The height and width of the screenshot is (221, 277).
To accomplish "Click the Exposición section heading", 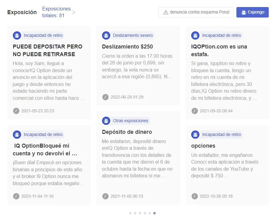I will tap(22, 12).
